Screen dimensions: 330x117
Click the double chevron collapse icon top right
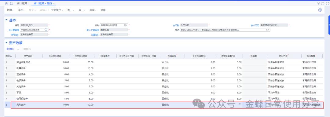tap(318, 4)
